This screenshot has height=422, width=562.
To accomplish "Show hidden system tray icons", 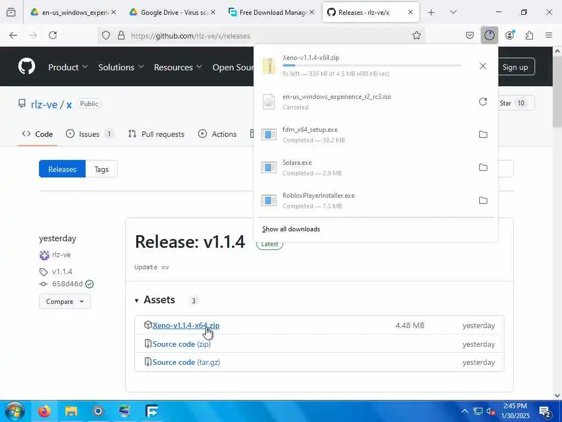I will [464, 411].
